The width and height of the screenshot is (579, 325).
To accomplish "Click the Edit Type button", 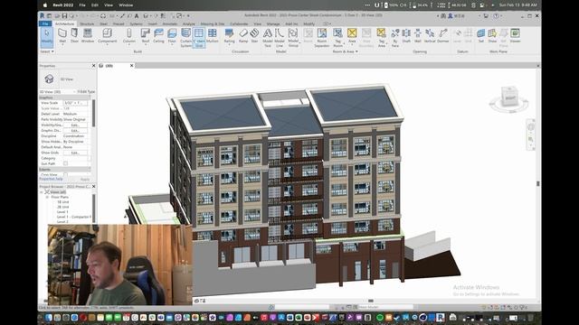I will pos(86,91).
